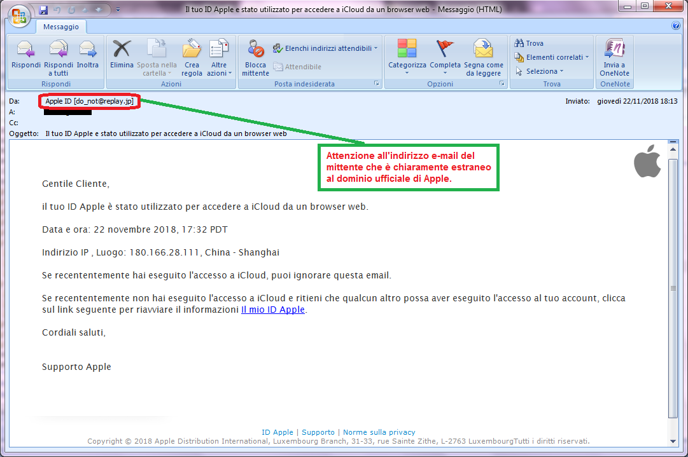Image resolution: width=688 pixels, height=457 pixels.
Task: Click the sent date giovedì 22/11/2018 18:13
Action: click(x=637, y=101)
